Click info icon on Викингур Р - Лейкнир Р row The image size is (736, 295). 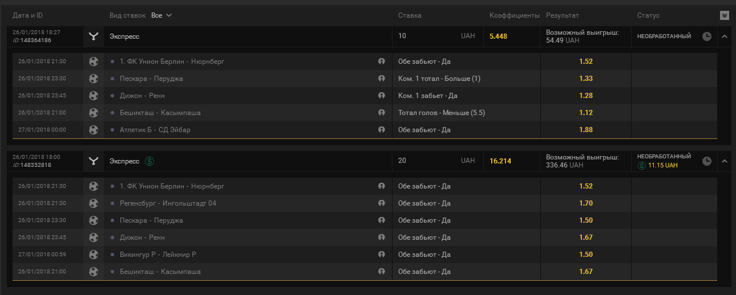click(x=382, y=255)
